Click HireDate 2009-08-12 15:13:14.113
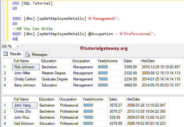 point(161,73)
